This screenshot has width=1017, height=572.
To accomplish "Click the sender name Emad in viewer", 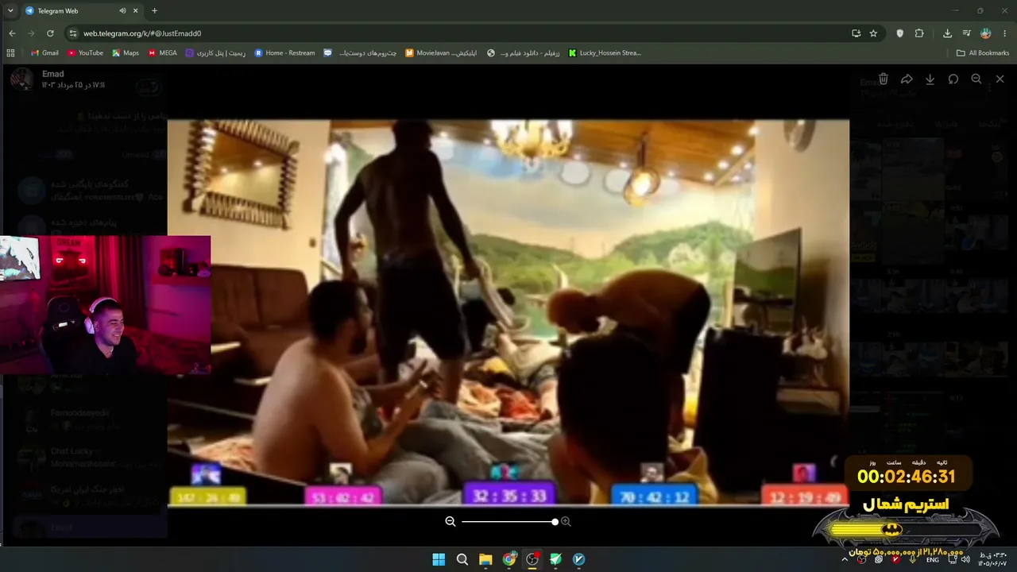I will click(x=52, y=74).
